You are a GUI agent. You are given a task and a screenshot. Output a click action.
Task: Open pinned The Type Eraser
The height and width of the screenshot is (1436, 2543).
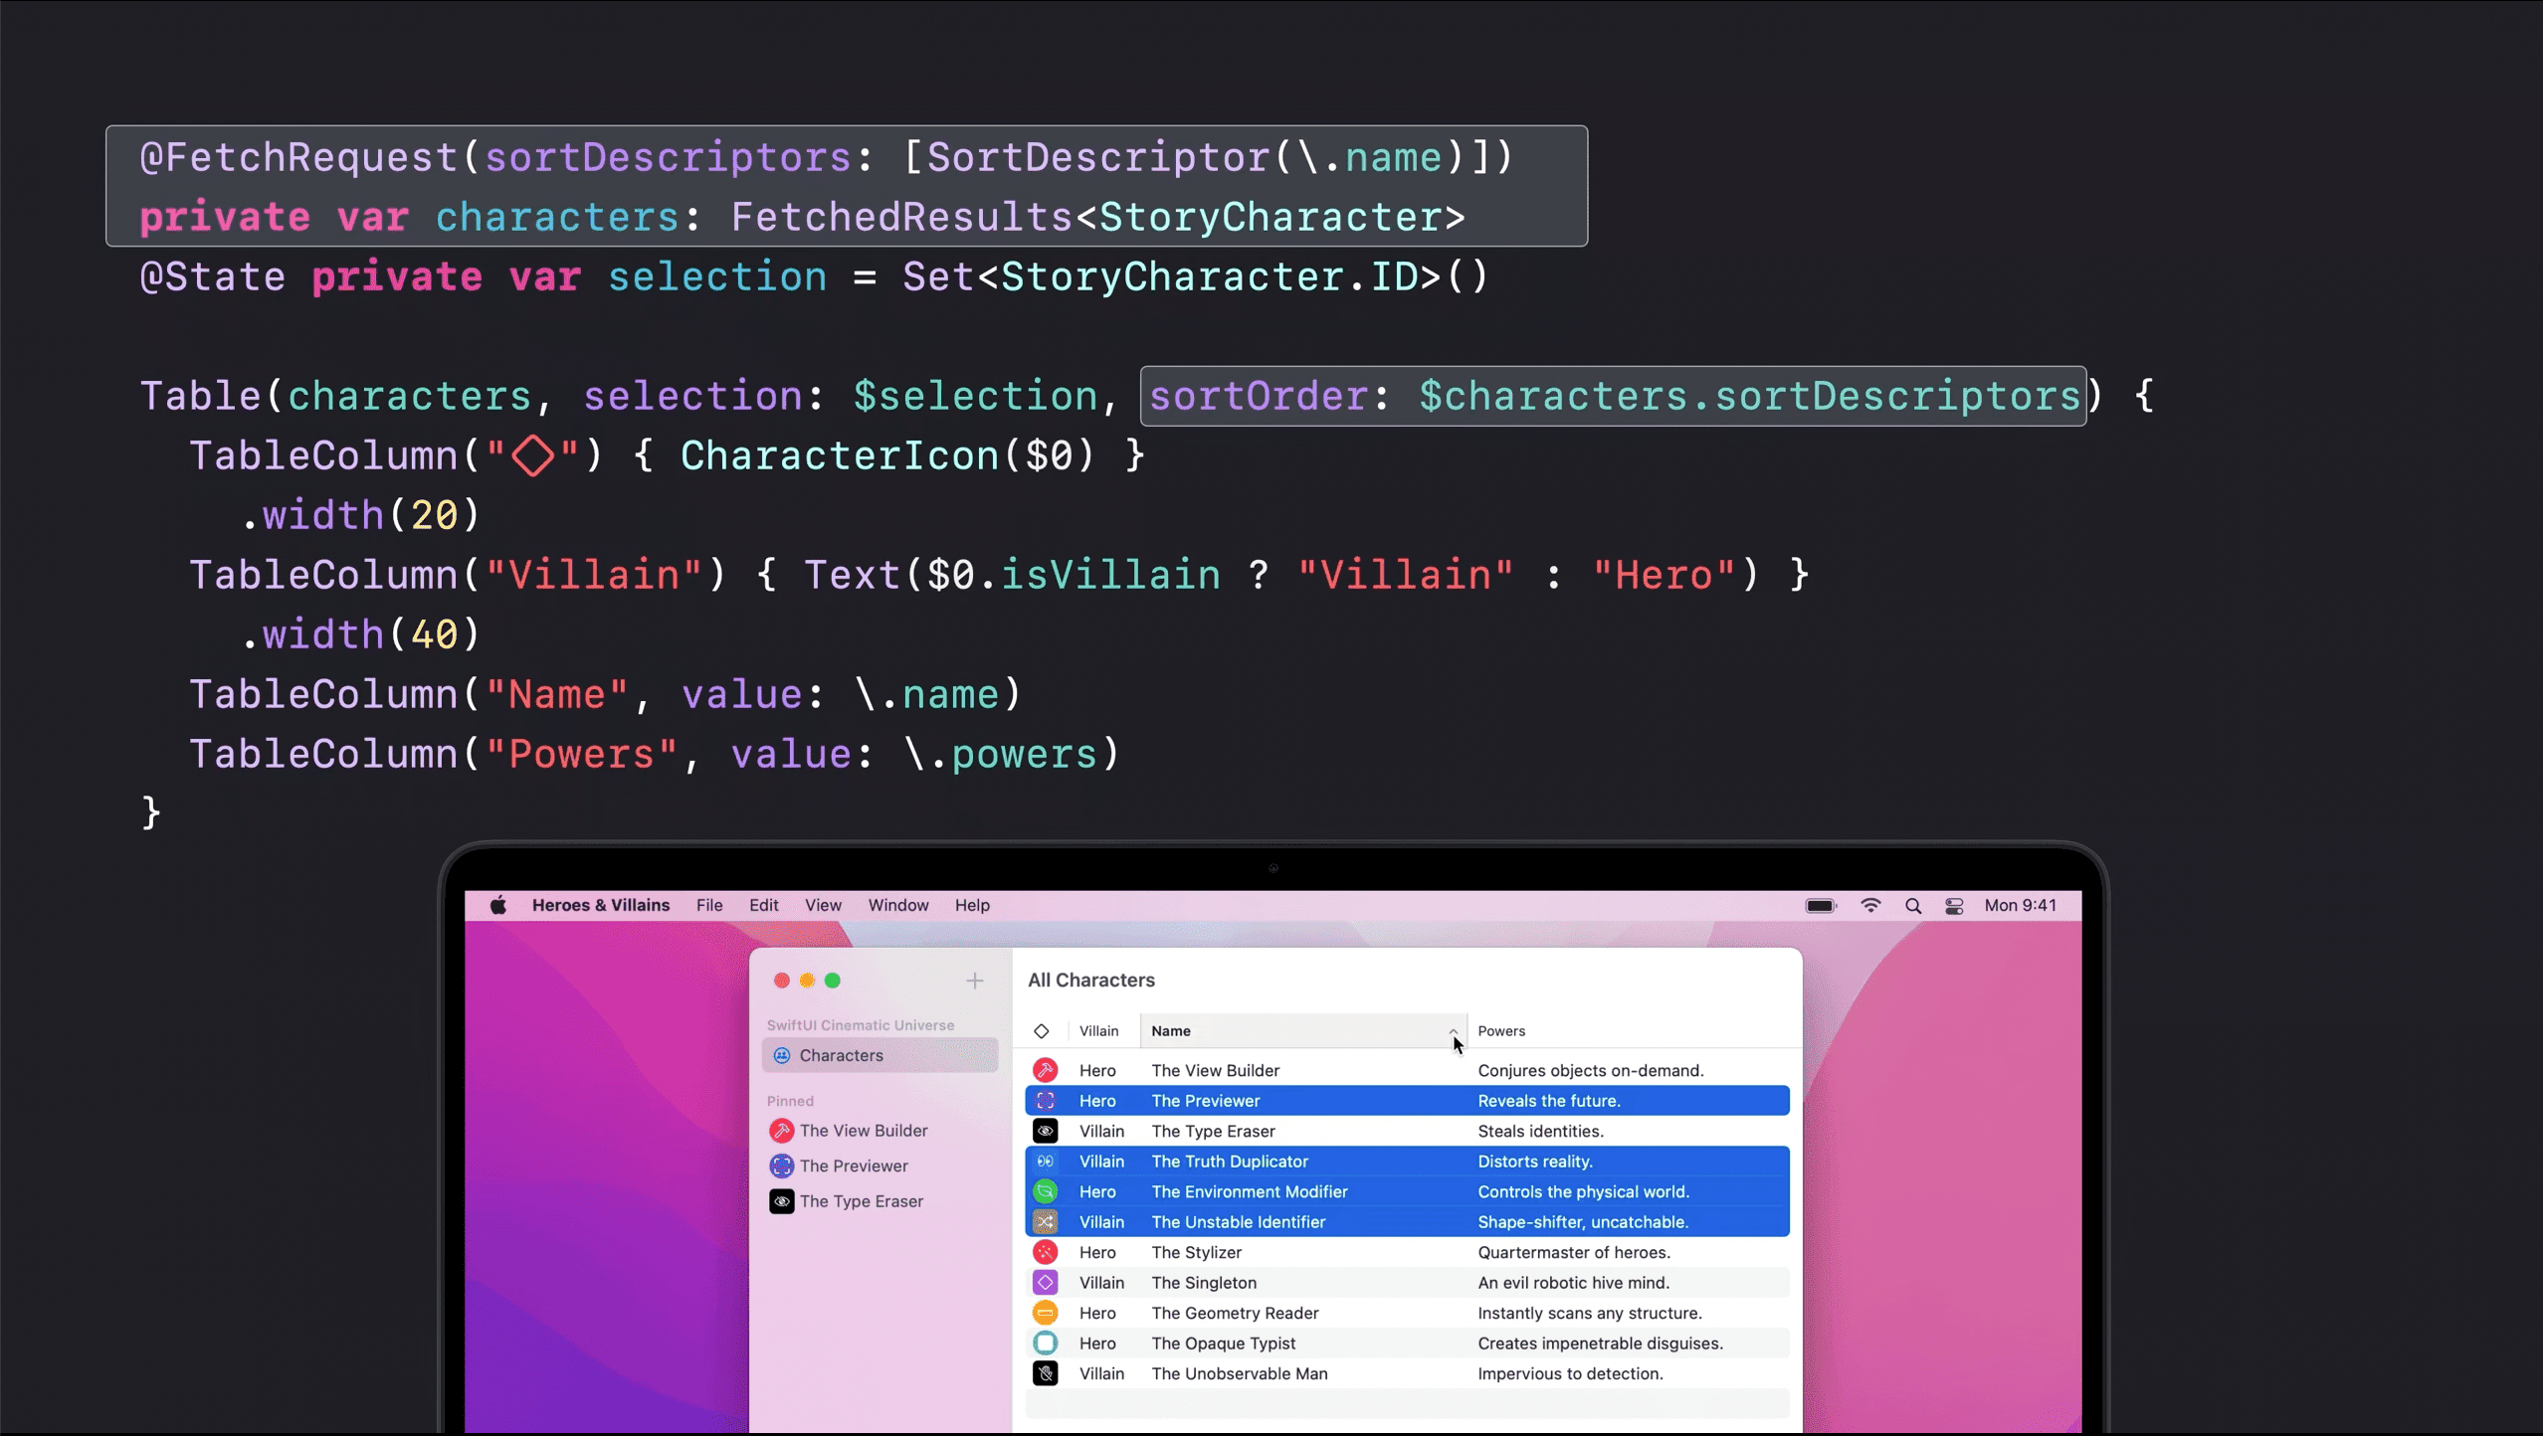[862, 1201]
